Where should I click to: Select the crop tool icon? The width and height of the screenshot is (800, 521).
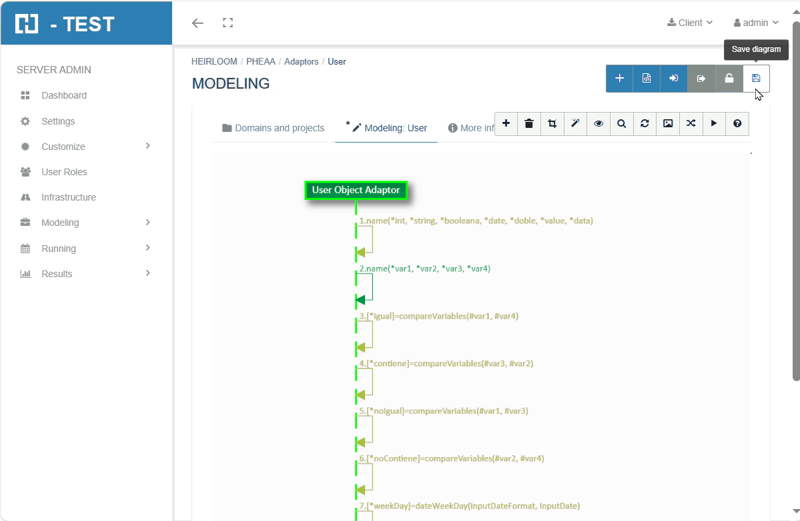tap(552, 123)
